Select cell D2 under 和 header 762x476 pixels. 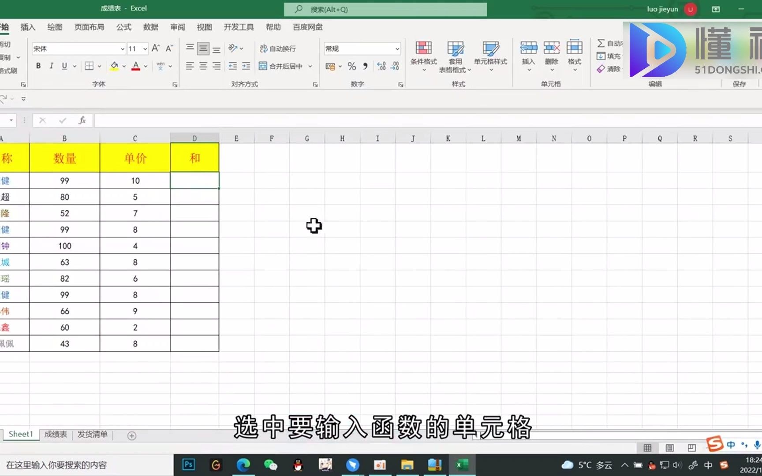point(194,180)
